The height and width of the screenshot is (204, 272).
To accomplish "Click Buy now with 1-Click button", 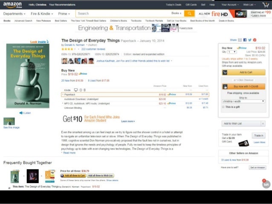I will tap(243, 86).
